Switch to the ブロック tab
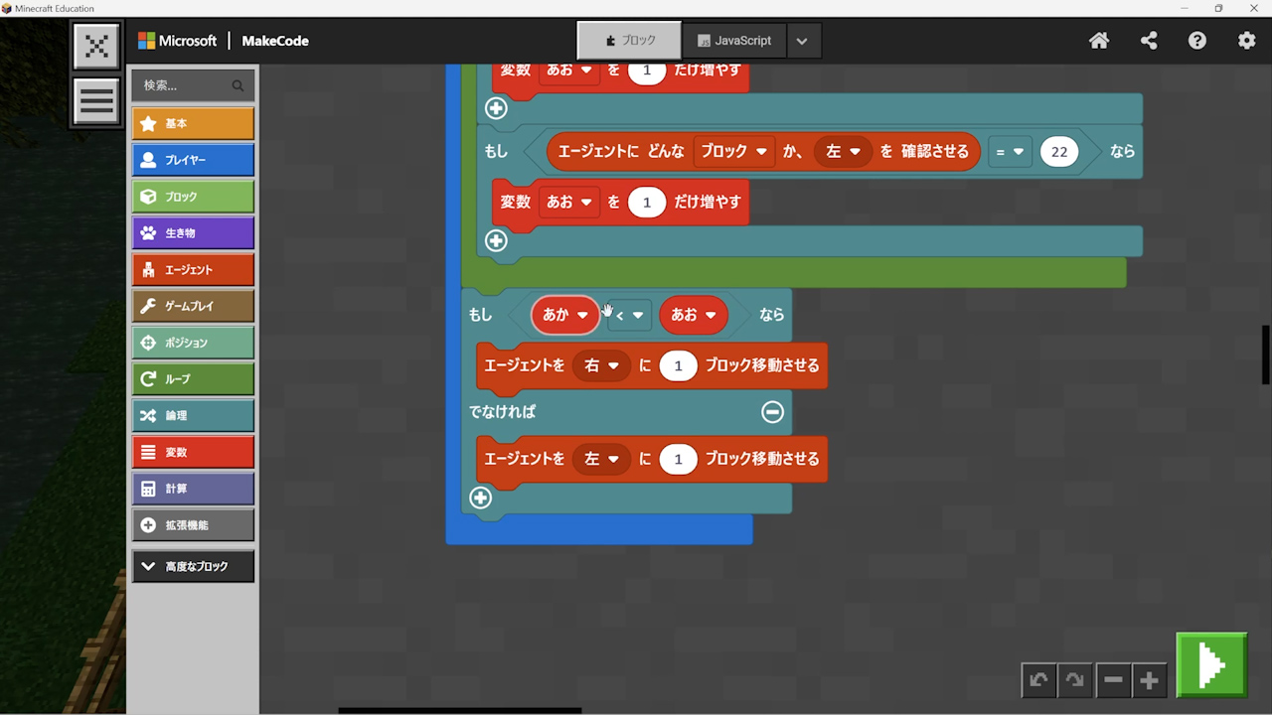Viewport: 1272px width, 715px height. pos(630,41)
